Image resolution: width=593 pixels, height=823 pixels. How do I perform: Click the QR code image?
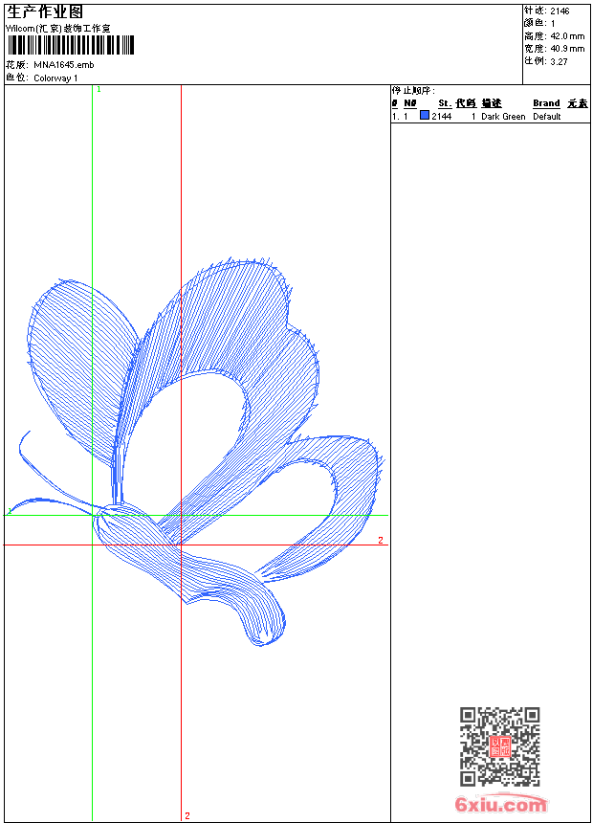(x=499, y=746)
